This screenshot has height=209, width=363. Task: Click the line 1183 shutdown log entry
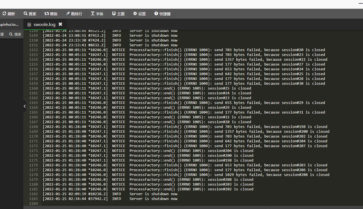click(110, 199)
